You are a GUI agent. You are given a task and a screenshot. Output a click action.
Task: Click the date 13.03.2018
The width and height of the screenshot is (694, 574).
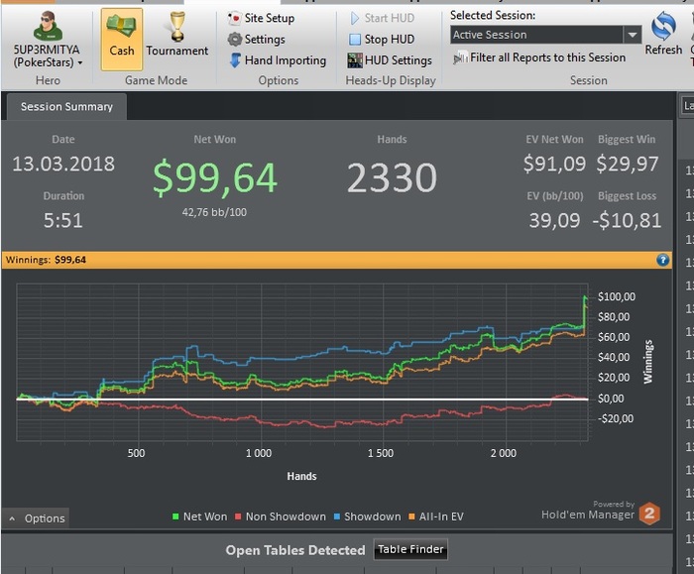coord(63,164)
